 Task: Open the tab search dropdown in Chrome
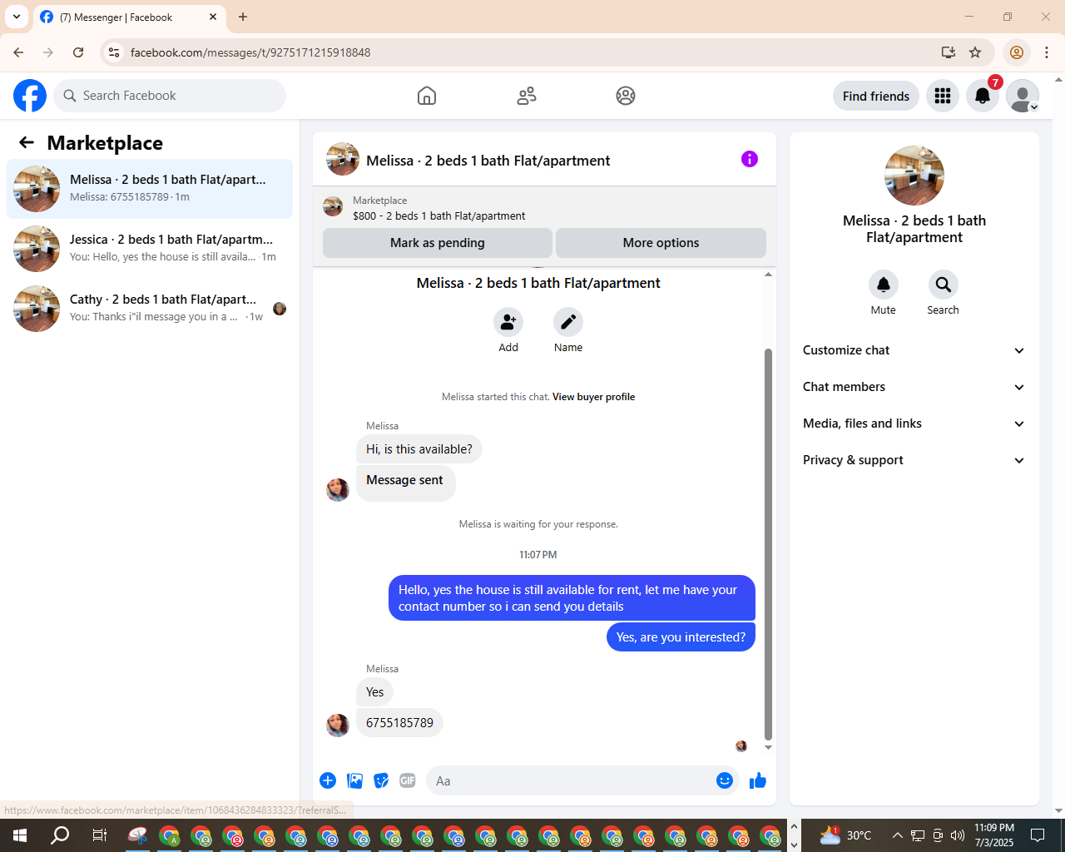point(17,17)
